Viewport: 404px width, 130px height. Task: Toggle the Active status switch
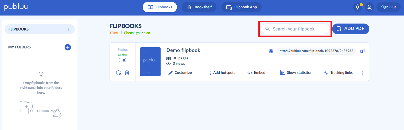(122, 60)
